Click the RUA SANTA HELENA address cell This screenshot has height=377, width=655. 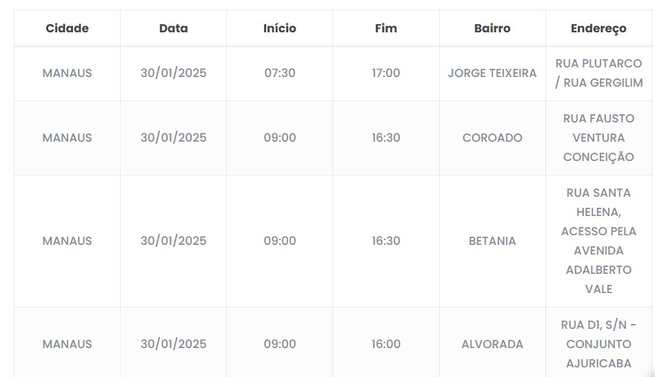598,241
